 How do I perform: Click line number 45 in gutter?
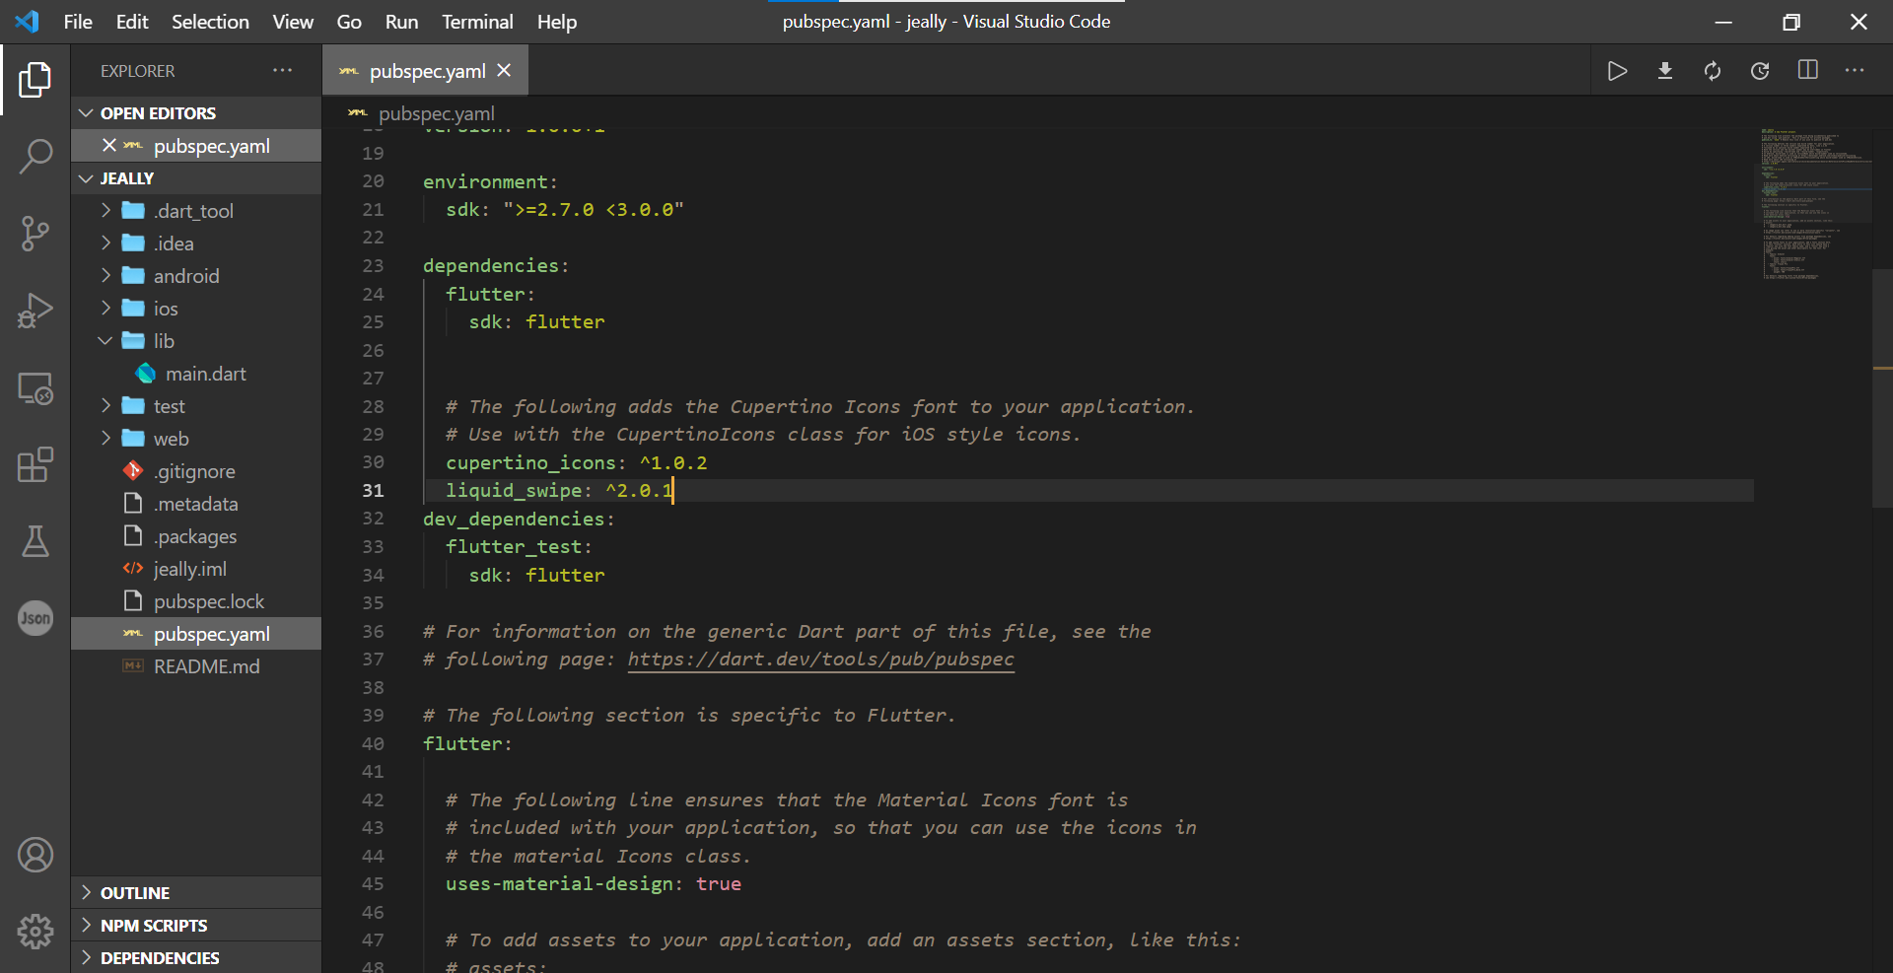coord(373,883)
